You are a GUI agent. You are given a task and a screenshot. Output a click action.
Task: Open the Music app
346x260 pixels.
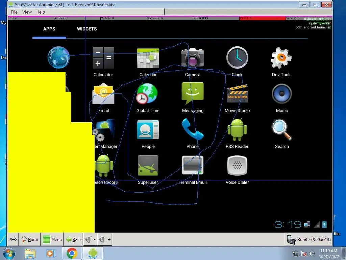coord(282,94)
